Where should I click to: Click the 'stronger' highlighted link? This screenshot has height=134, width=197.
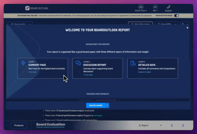tap(98, 116)
